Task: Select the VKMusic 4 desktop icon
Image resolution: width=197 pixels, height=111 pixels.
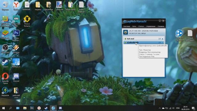Action: (x=16, y=63)
